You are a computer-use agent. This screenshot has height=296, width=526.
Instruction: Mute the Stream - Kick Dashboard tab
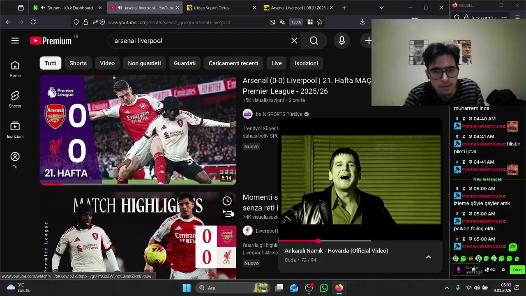pyautogui.click(x=43, y=8)
